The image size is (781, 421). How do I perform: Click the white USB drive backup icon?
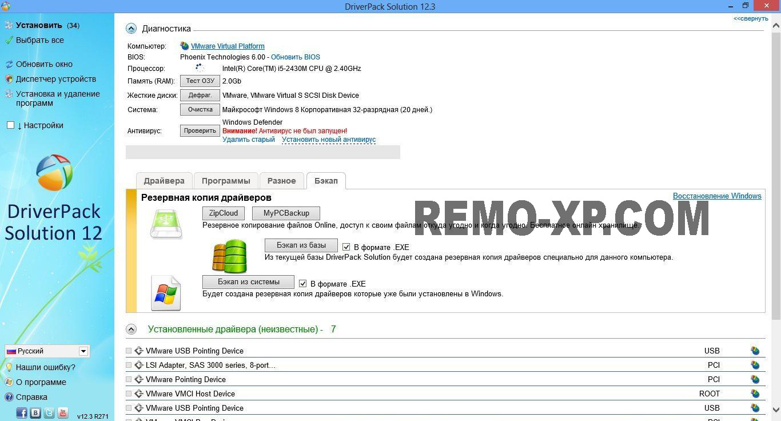coord(166,224)
